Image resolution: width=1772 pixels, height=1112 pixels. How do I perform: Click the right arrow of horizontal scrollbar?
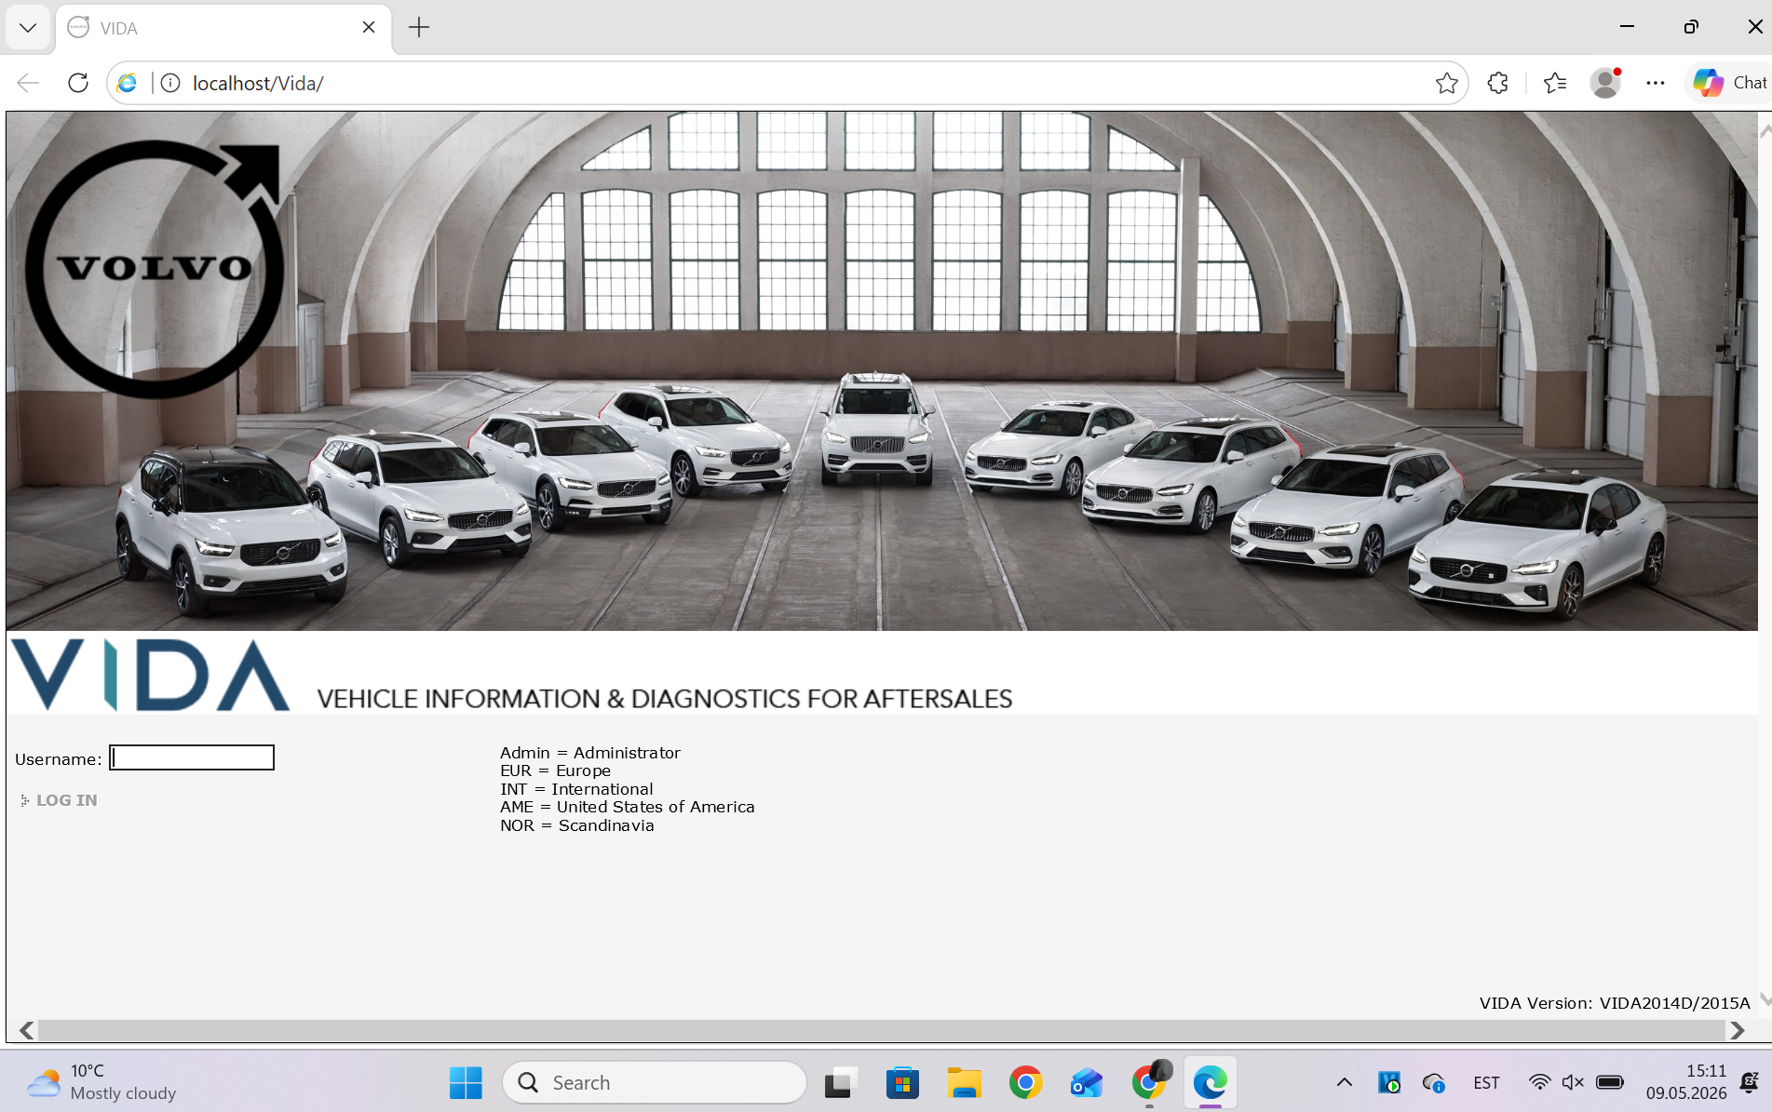pos(1738,1030)
